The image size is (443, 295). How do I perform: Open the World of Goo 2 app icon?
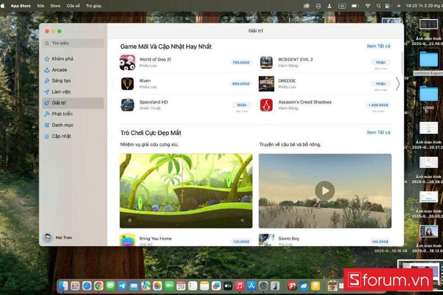click(x=127, y=63)
